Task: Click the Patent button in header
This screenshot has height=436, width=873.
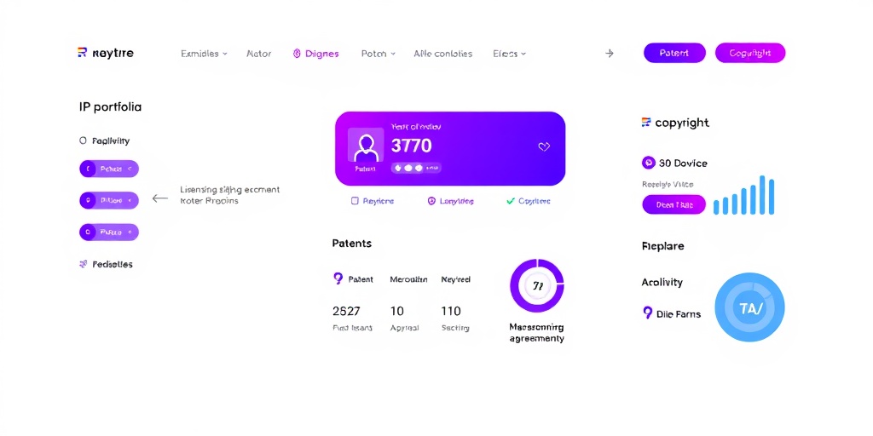Action: click(x=674, y=53)
